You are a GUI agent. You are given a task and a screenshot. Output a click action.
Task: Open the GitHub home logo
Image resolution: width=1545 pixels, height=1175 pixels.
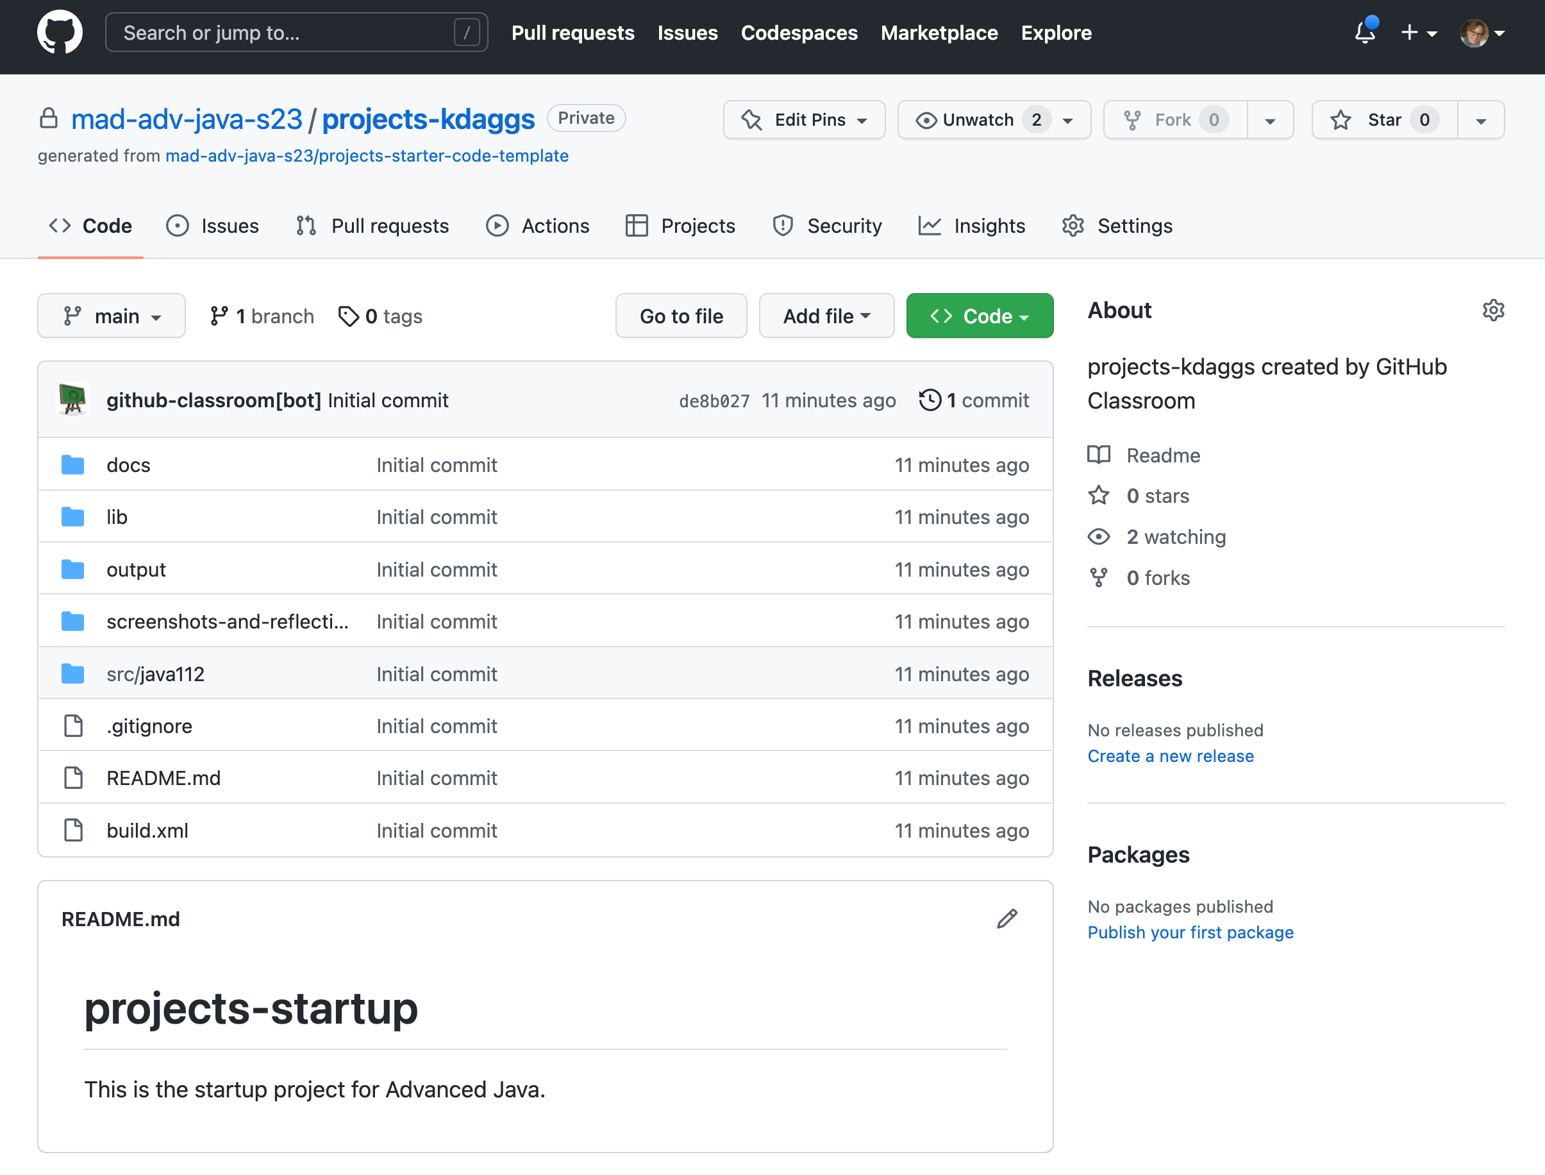tap(60, 33)
